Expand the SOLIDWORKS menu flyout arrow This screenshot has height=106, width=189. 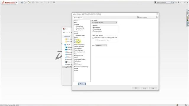[17, 2]
